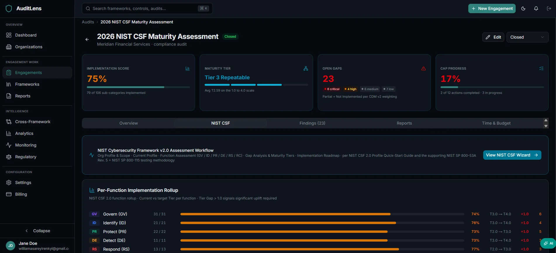Toggle dark mode moon icon
This screenshot has width=556, height=253.
tap(523, 8)
